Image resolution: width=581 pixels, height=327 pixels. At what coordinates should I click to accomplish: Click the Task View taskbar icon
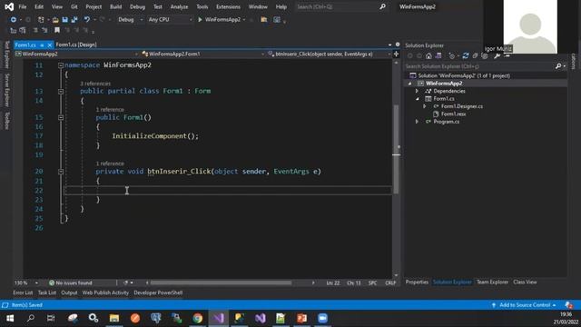[51, 318]
